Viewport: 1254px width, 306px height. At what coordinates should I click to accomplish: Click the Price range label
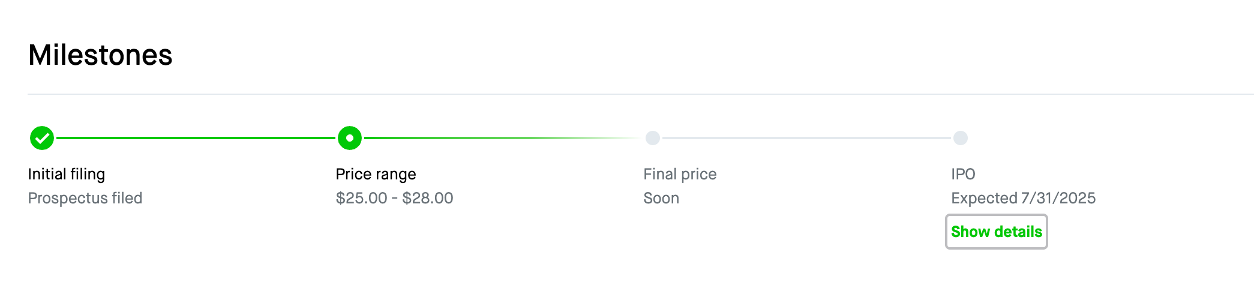pyautogui.click(x=376, y=174)
